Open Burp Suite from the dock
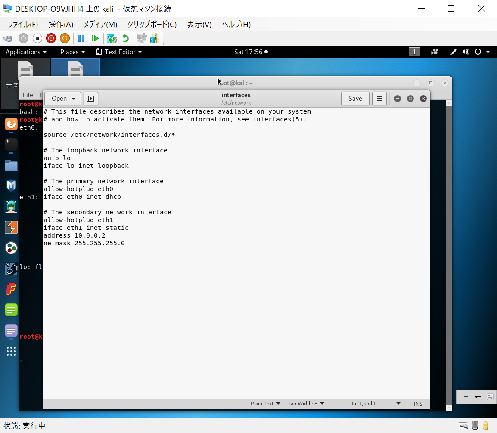This screenshot has width=497, height=433. click(11, 227)
